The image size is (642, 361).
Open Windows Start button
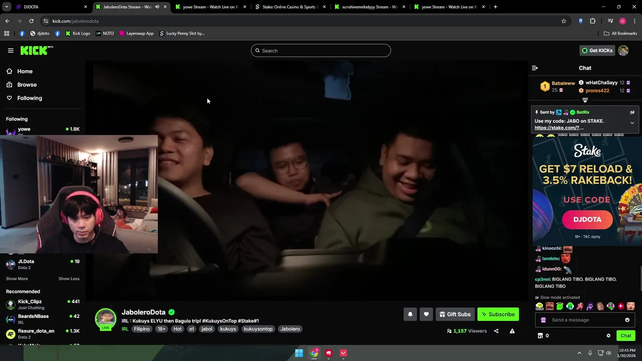coord(299,353)
